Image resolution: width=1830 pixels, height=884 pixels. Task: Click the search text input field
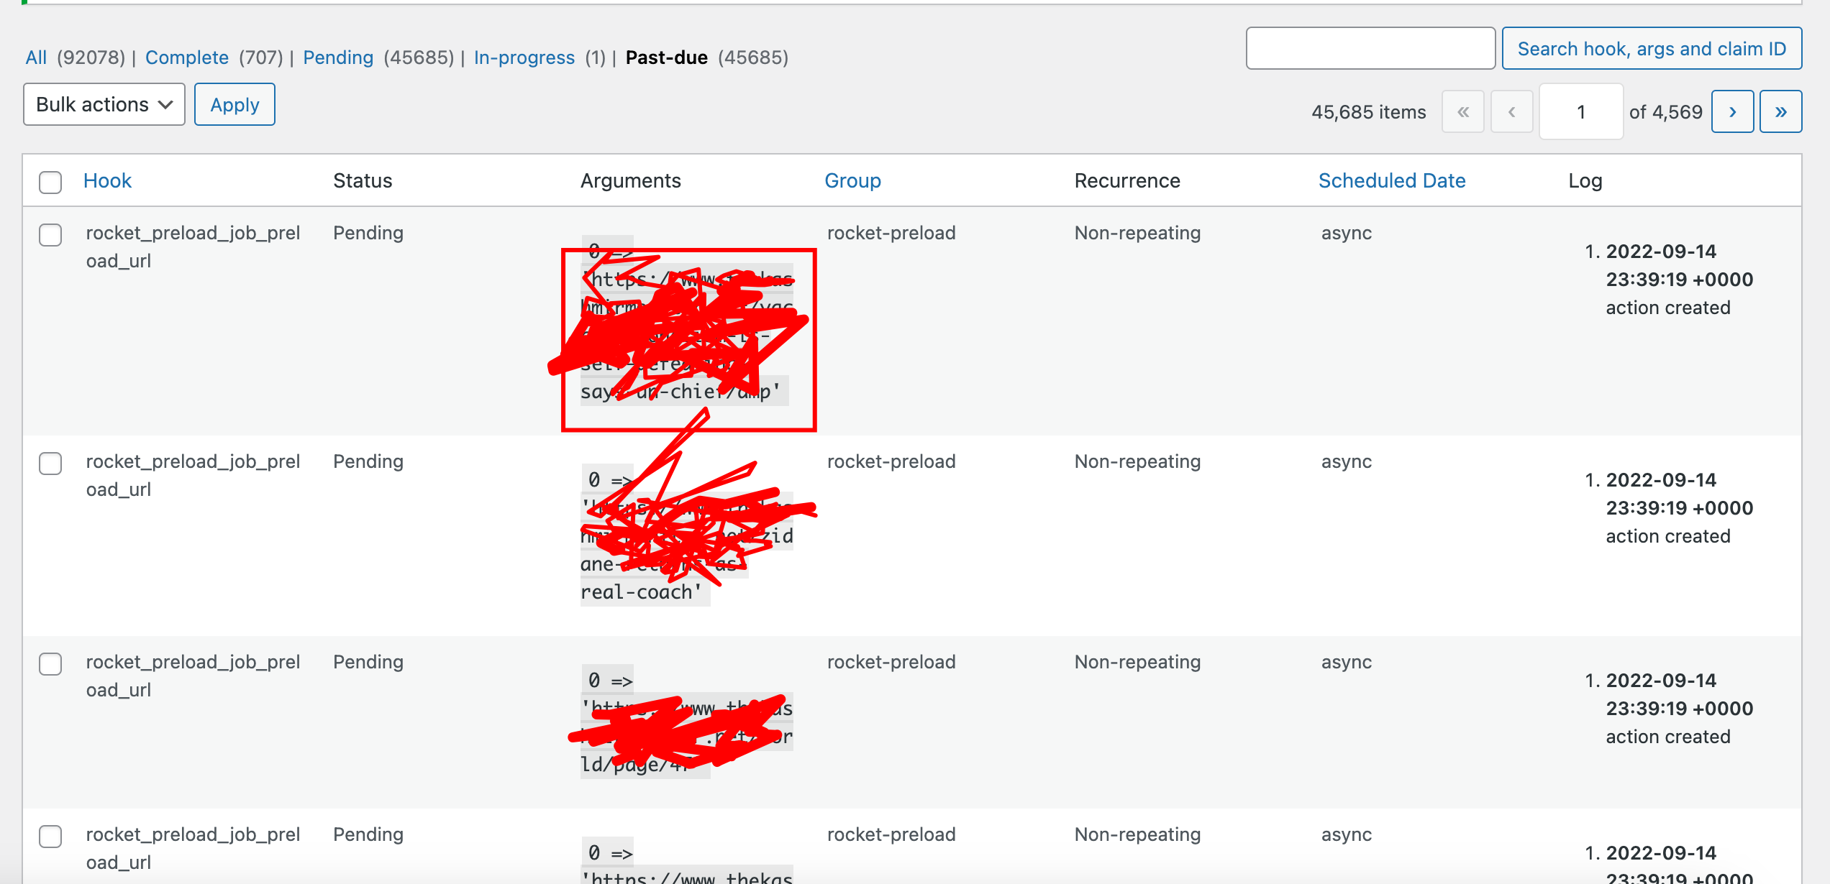pyautogui.click(x=1370, y=47)
